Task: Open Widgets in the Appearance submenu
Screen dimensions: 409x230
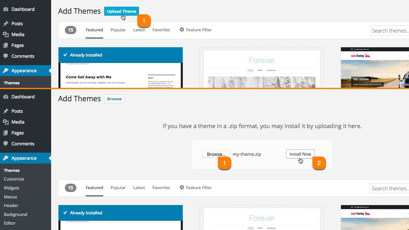Action: click(x=12, y=188)
